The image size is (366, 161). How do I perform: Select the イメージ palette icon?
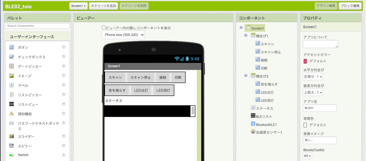tap(12, 76)
